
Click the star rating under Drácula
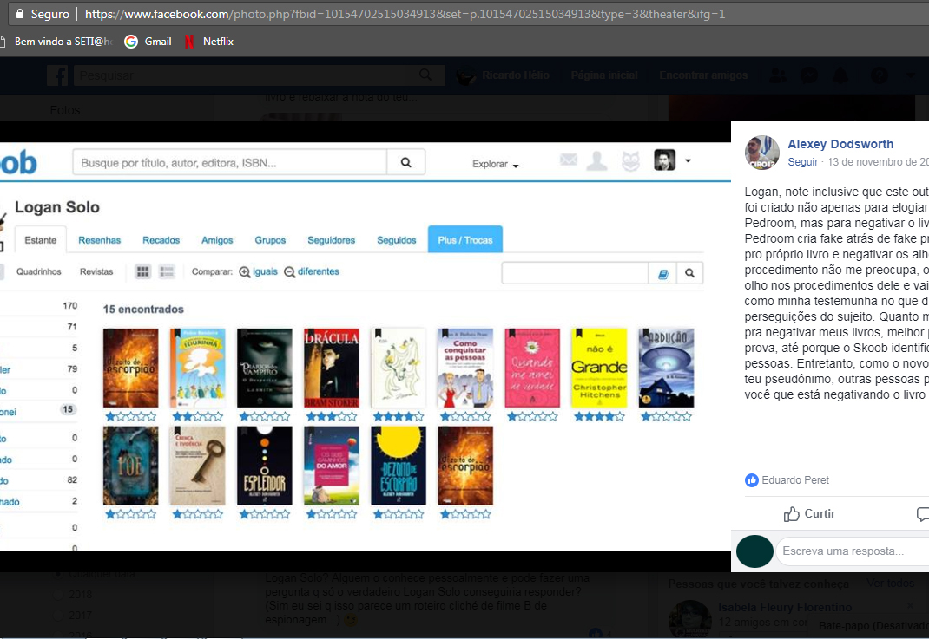332,416
